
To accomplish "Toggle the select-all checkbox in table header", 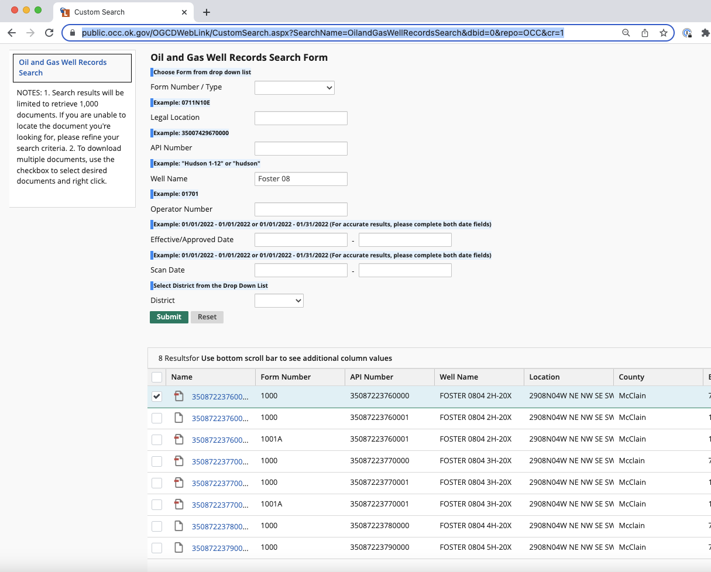I will tap(157, 377).
